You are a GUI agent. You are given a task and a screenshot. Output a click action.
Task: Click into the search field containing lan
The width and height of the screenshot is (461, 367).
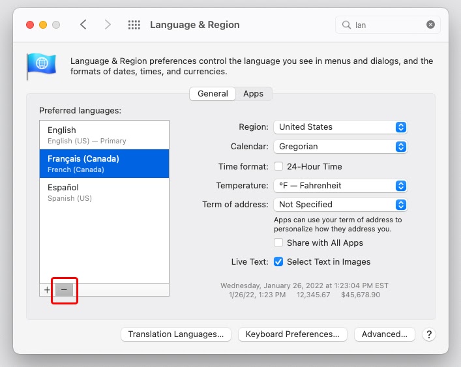pos(388,25)
